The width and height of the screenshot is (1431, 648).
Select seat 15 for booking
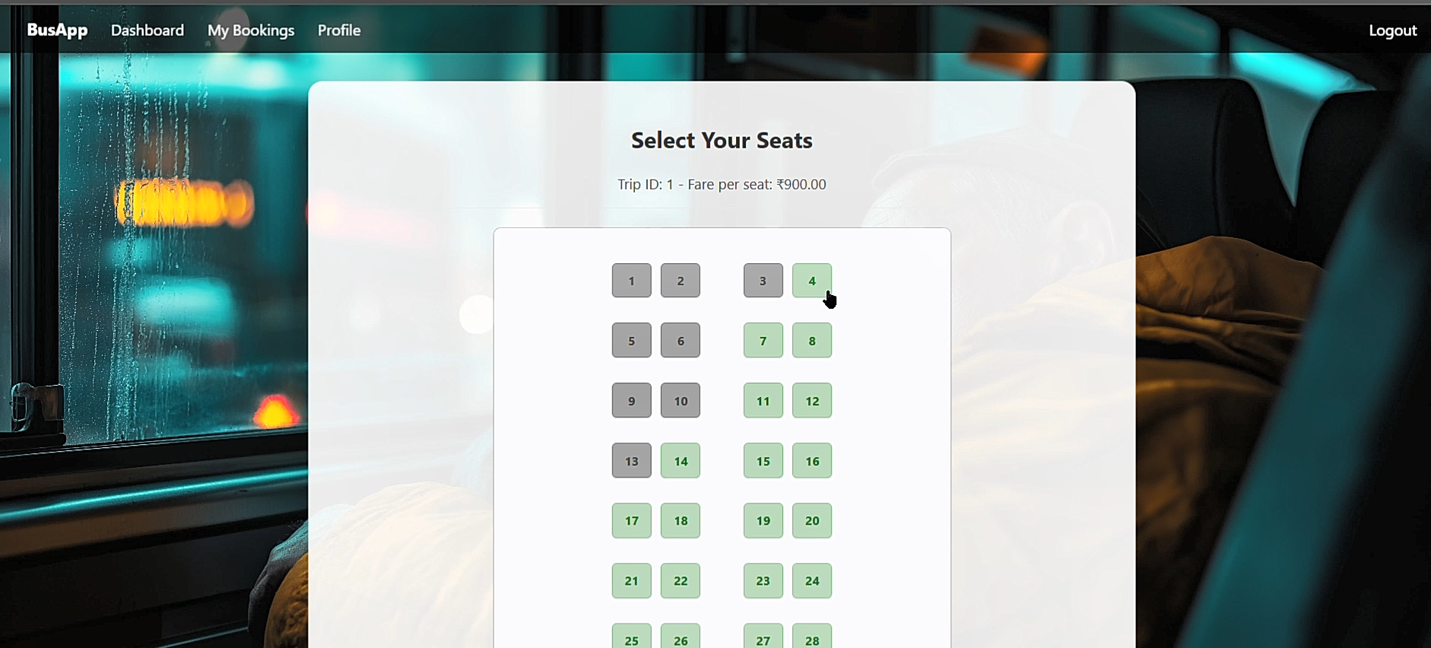tap(762, 460)
